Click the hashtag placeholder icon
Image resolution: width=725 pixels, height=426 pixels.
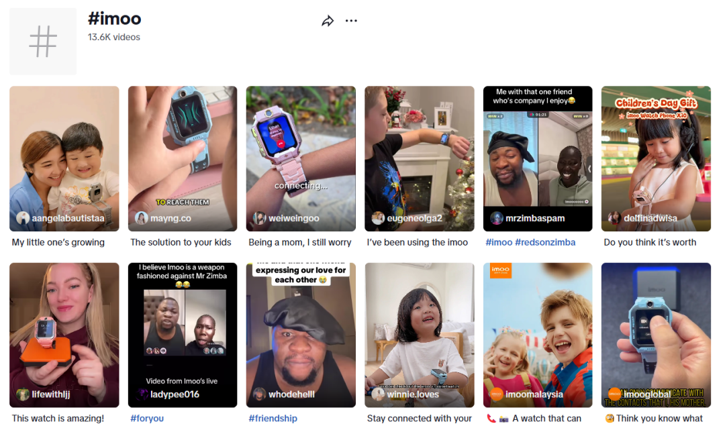(43, 42)
